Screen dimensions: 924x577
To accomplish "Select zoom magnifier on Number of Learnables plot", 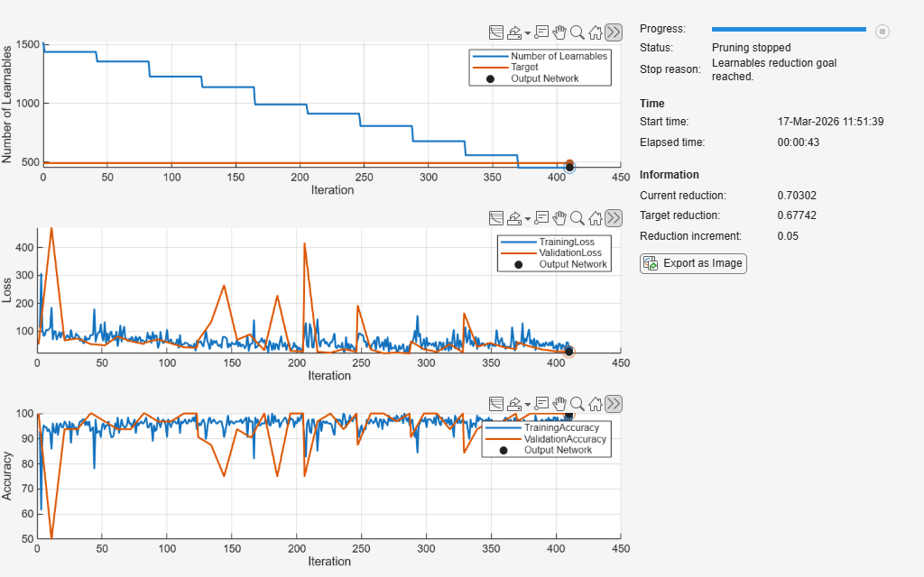I will pyautogui.click(x=577, y=32).
